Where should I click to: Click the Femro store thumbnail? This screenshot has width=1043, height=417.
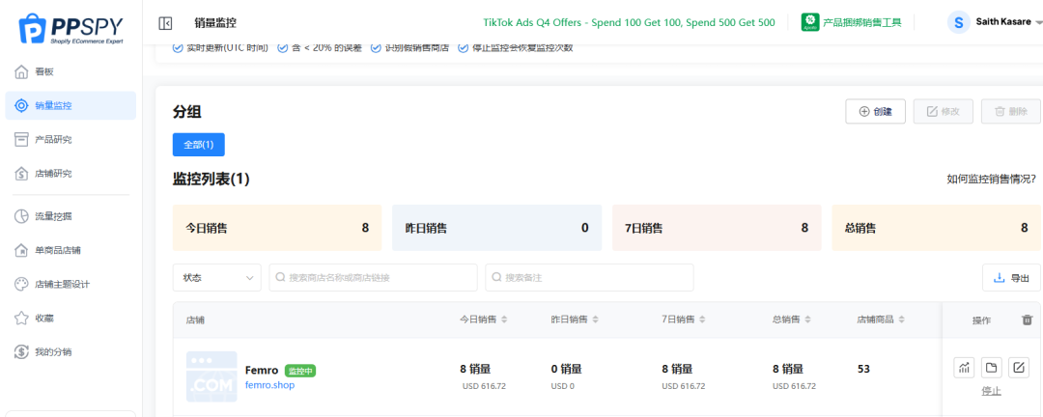click(x=211, y=376)
